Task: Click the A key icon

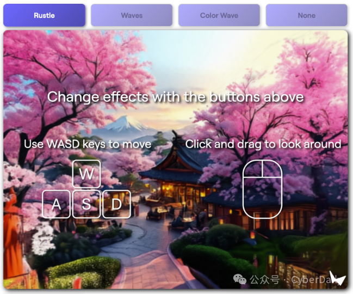Action: (56, 204)
